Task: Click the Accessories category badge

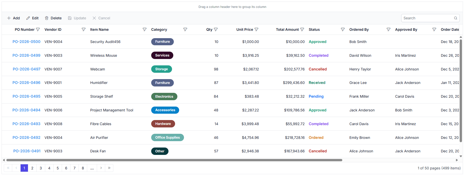Action: click(x=165, y=110)
